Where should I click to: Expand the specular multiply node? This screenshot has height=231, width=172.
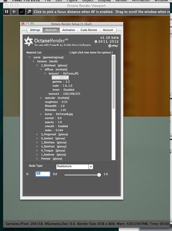pyautogui.click(x=41, y=98)
